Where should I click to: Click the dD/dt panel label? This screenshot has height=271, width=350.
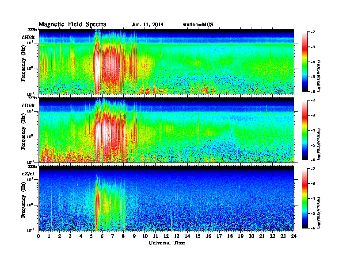28,105
